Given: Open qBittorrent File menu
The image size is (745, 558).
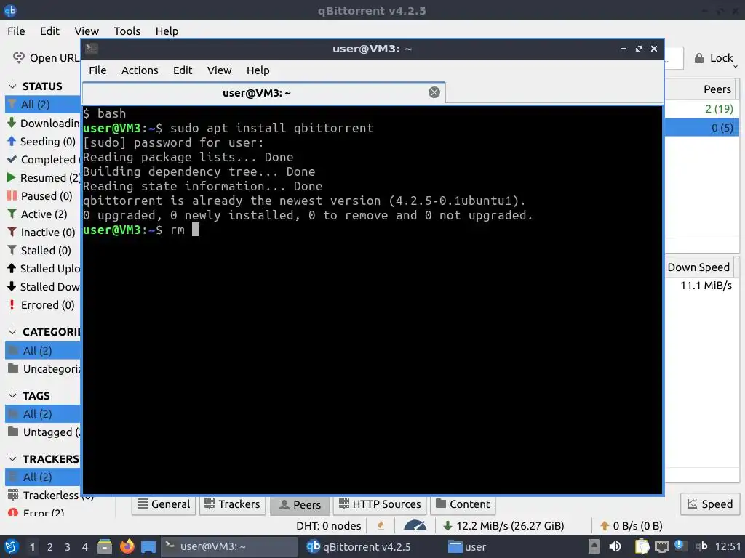Looking at the screenshot, I should coord(16,31).
